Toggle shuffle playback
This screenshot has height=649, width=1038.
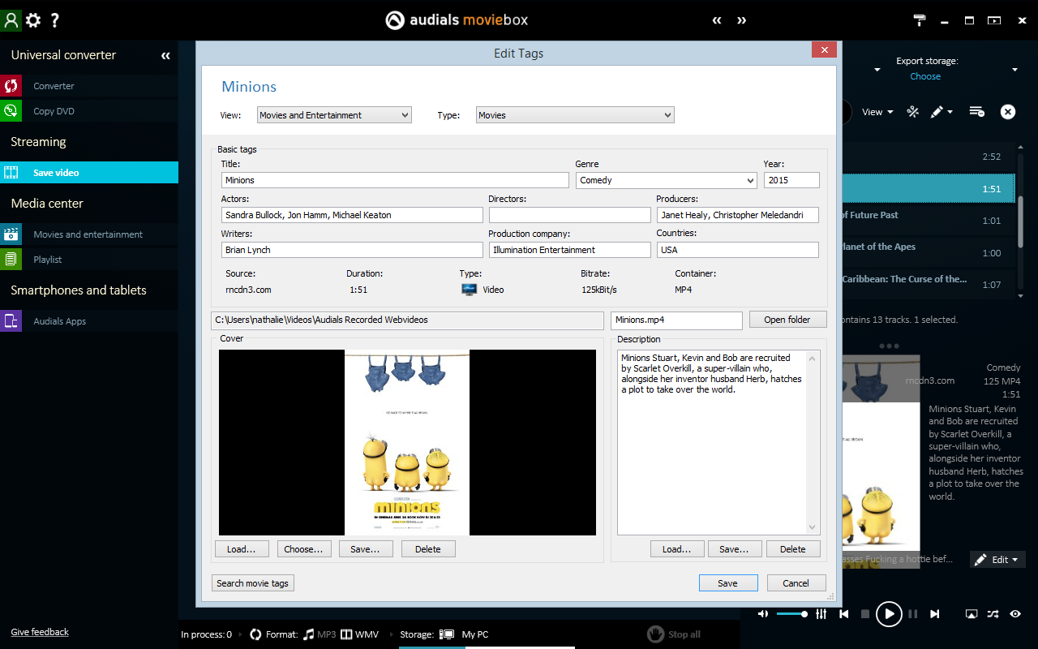click(993, 614)
